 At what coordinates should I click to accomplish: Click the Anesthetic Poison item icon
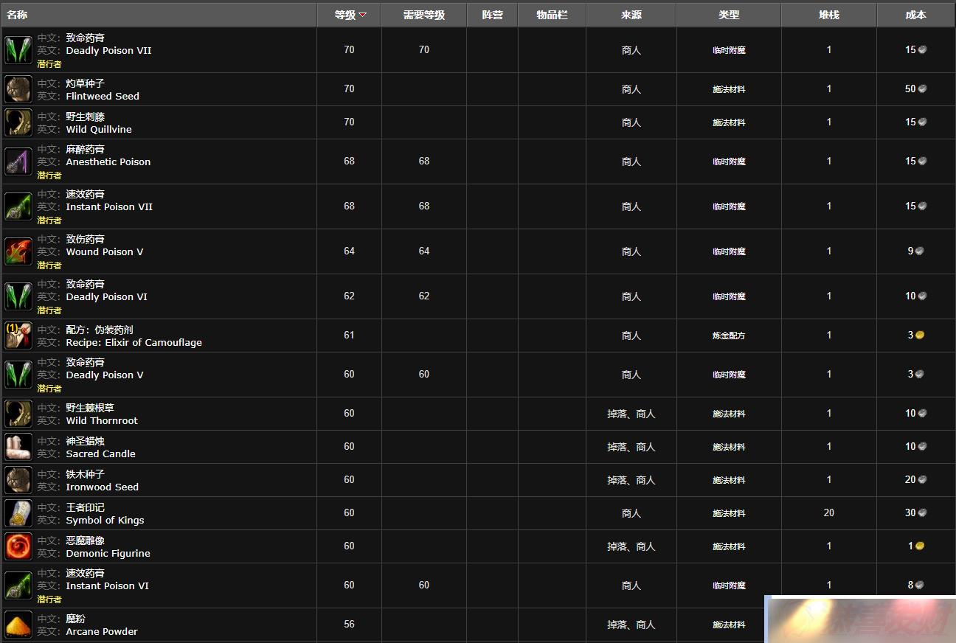point(18,161)
